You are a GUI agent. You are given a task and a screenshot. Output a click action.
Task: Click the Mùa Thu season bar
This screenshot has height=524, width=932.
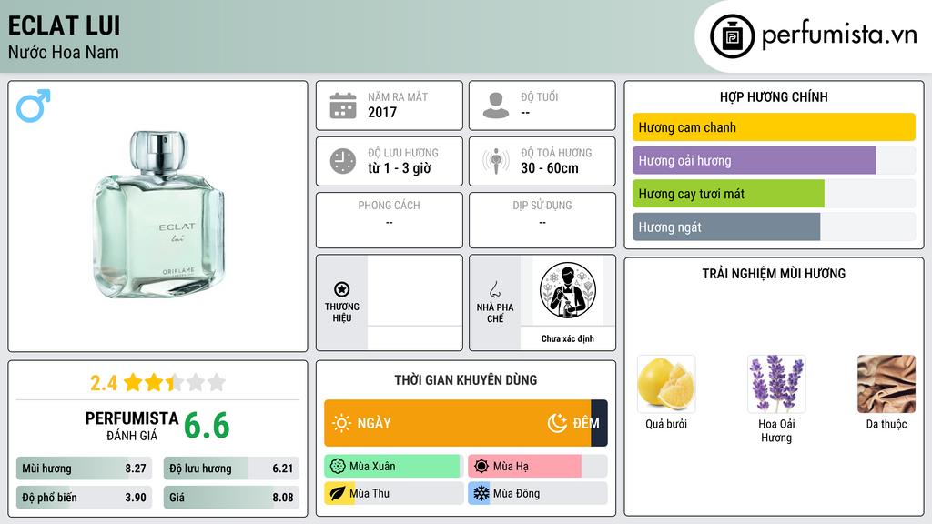tap(394, 493)
